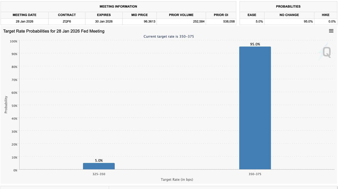Click the Hike probability value 0.0%
Viewport: 338px width, 189px height.
pyautogui.click(x=332, y=21)
